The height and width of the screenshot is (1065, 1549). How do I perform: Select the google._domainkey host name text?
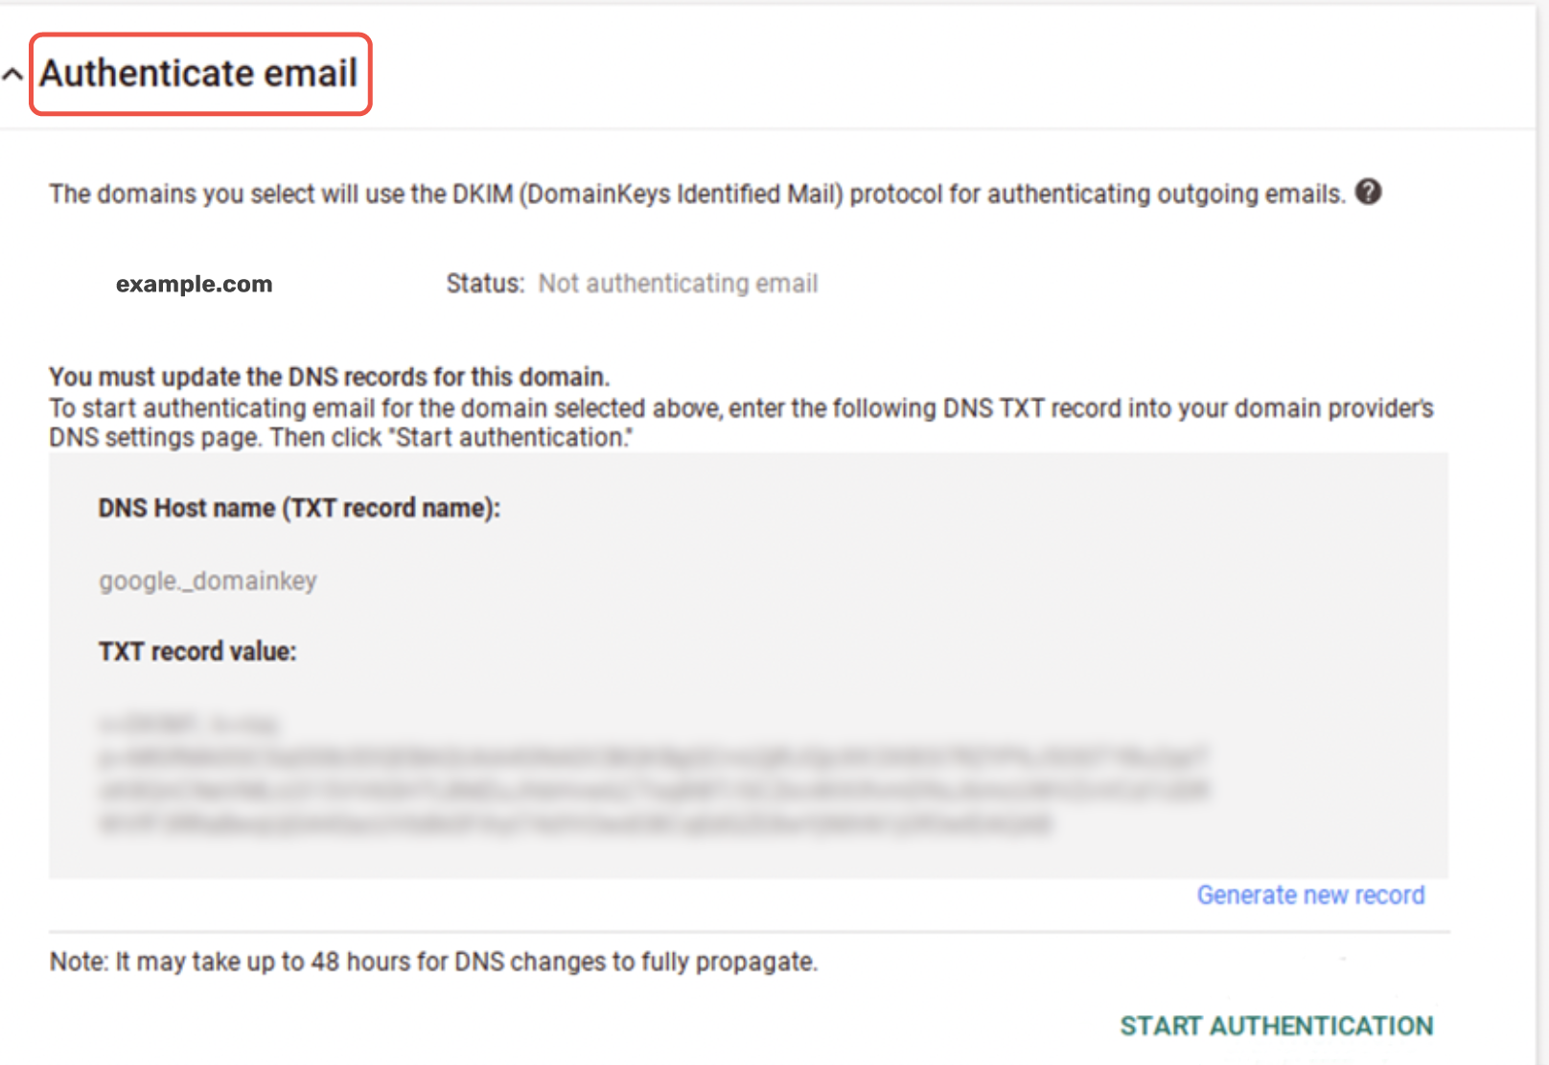[x=207, y=580]
